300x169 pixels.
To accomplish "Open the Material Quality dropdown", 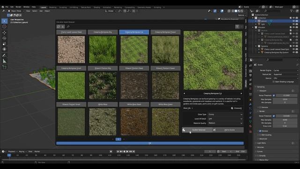I will [225, 123].
